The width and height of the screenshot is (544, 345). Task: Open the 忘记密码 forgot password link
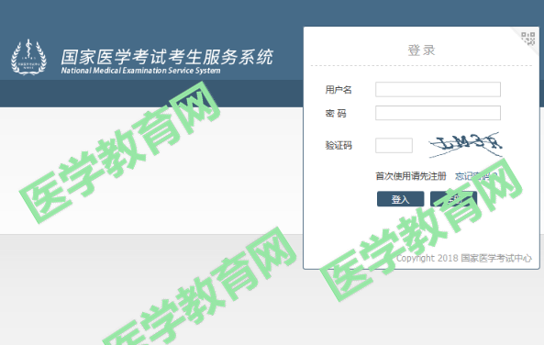point(476,176)
